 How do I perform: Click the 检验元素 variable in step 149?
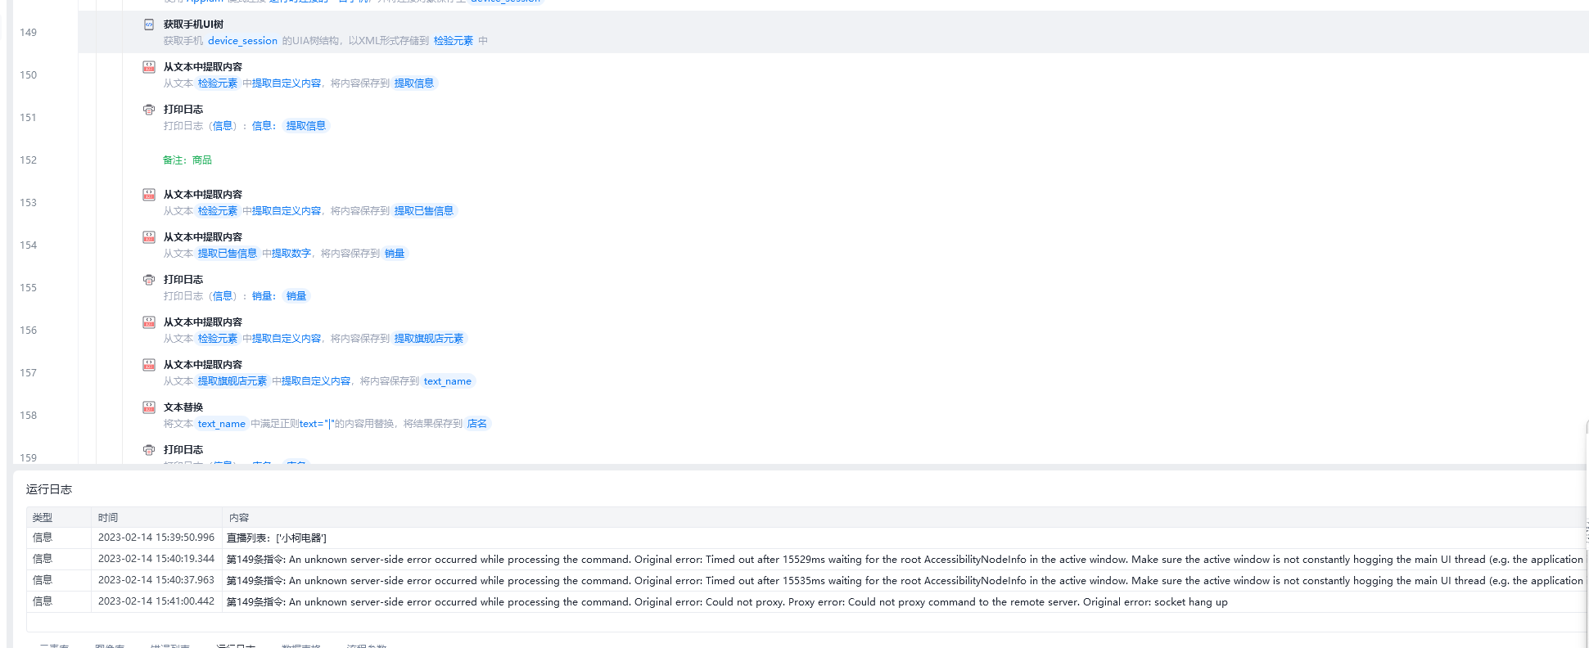point(454,41)
